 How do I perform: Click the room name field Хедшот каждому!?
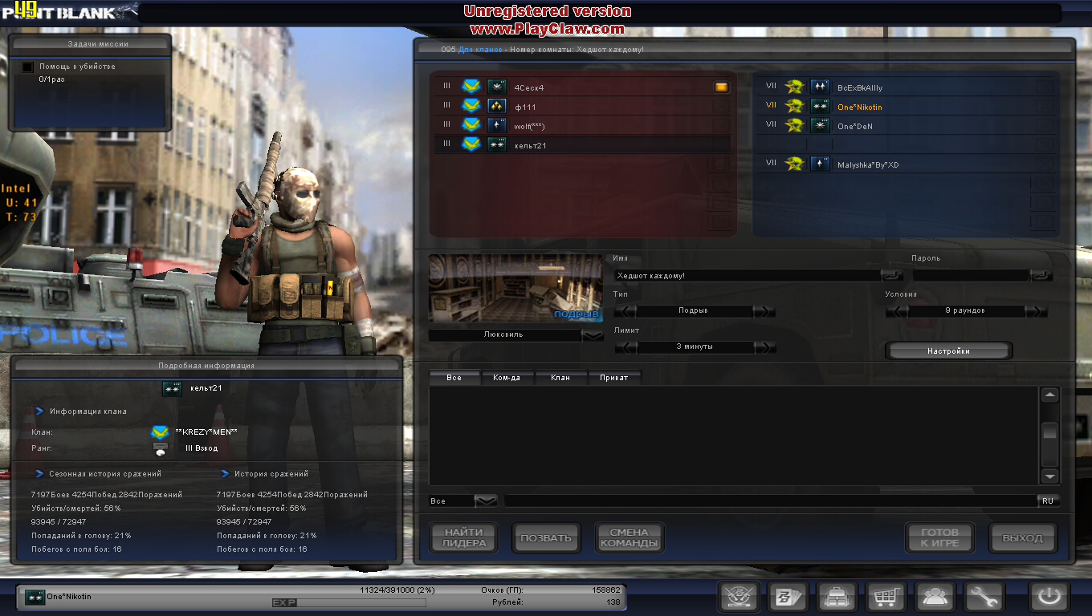tap(748, 275)
